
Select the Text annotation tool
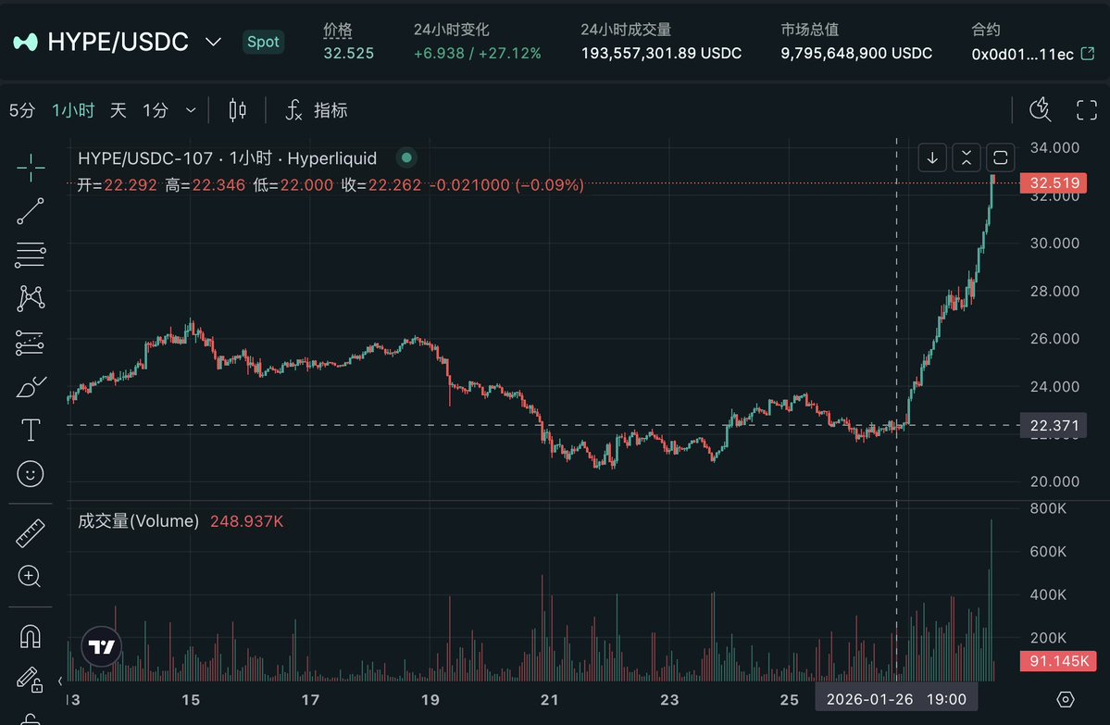(x=31, y=430)
